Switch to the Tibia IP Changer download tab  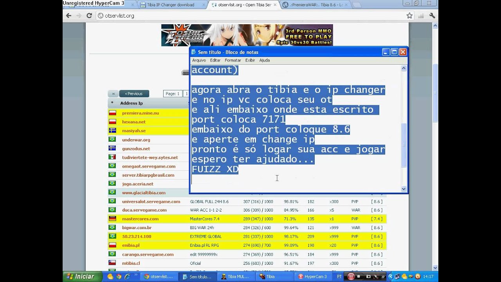(170, 5)
